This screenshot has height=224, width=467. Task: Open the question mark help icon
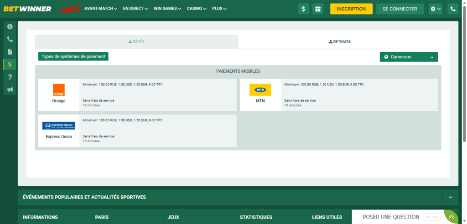10,77
